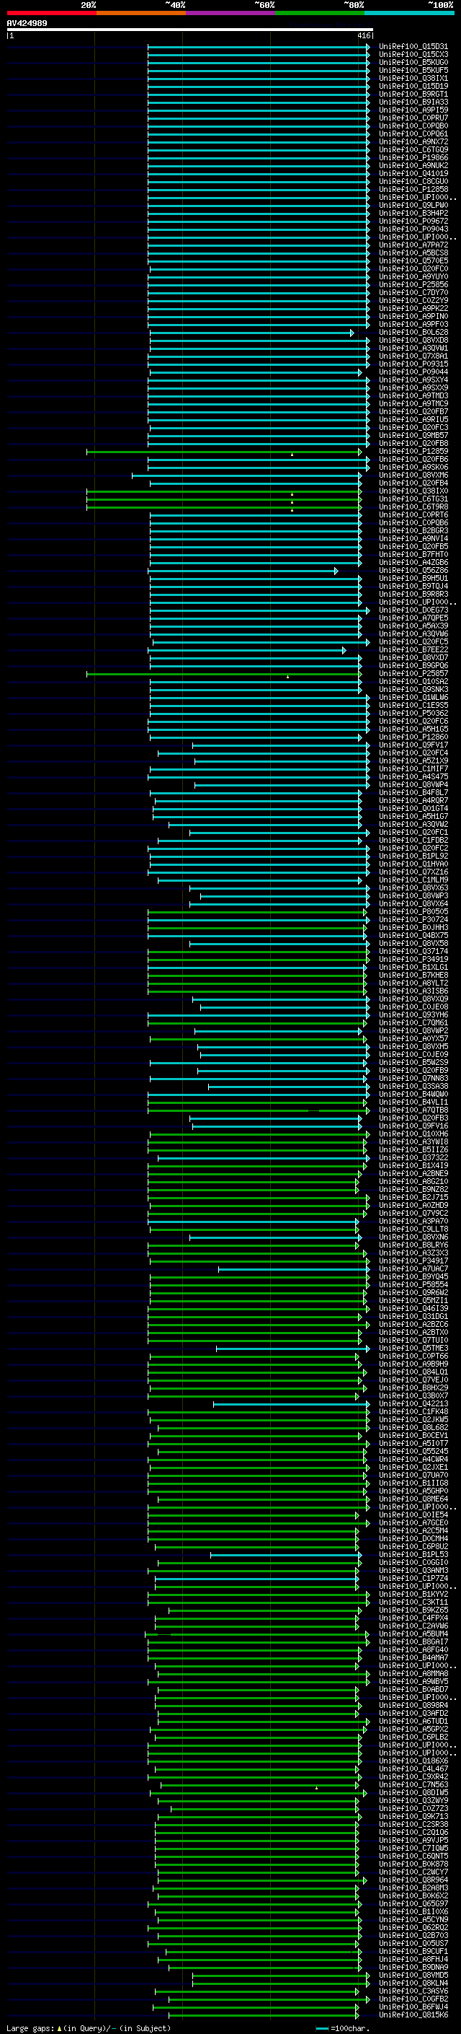Open hit UniRef100_A9PI59
The image size is (461, 2034).
pyautogui.click(x=413, y=110)
